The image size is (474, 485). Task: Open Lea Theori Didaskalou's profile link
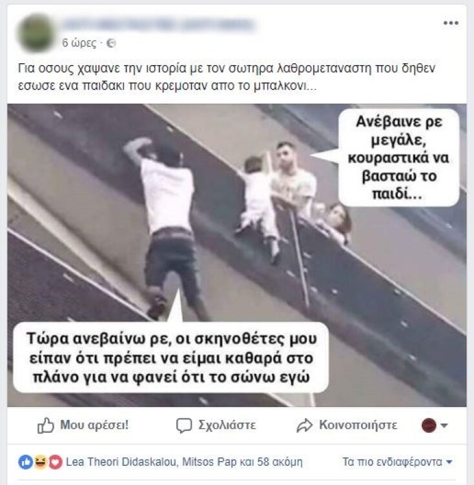[x=122, y=462]
